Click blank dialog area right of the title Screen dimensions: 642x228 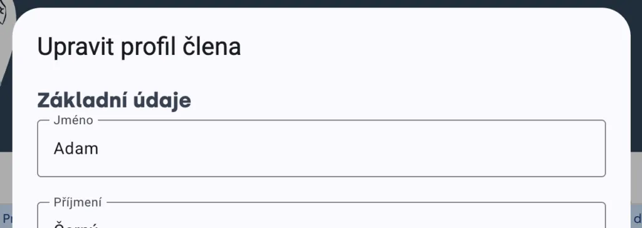[430, 47]
